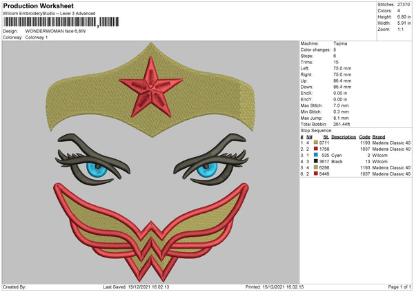Click the barcode under the subtitle
The width and height of the screenshot is (414, 292).
pos(61,22)
